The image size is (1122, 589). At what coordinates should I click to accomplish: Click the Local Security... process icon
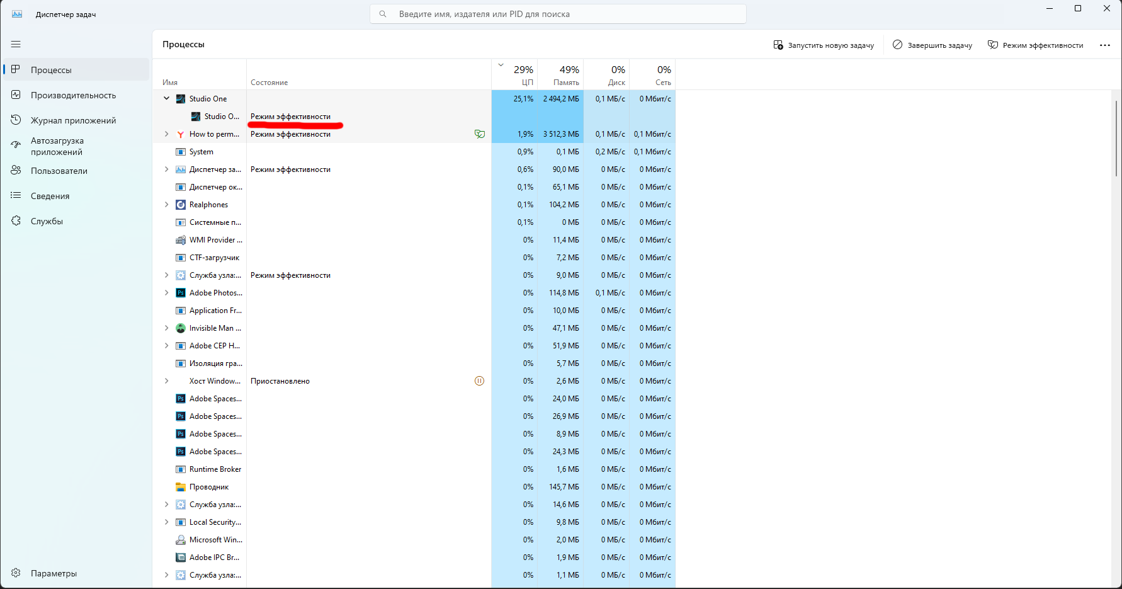[181, 522]
